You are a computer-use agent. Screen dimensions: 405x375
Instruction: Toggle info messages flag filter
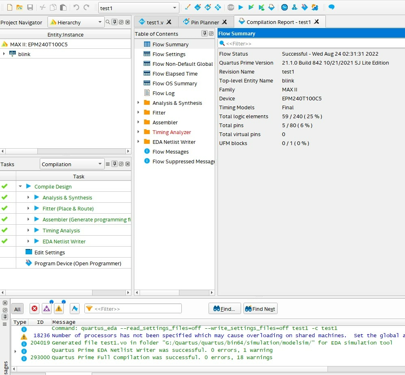[x=75, y=308]
